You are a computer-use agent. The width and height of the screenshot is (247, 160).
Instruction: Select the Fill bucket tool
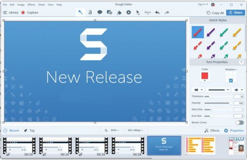tap(119, 13)
